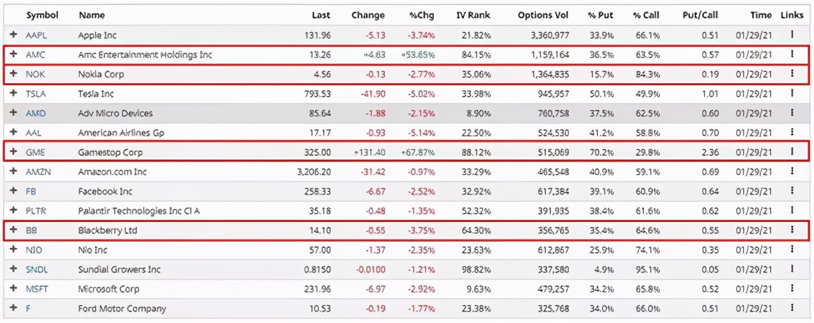Sort by IV Rank column header
The image size is (814, 323).
coord(473,15)
